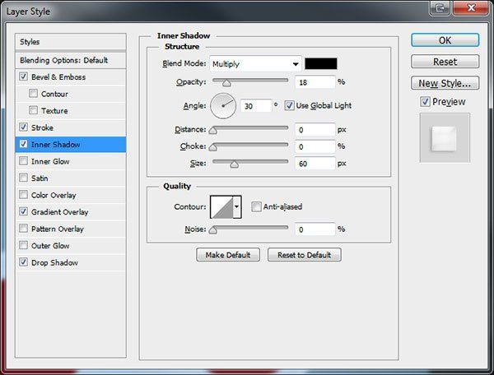Click the Choke slider handle
Screen dimensions: 494x375
pos(213,147)
